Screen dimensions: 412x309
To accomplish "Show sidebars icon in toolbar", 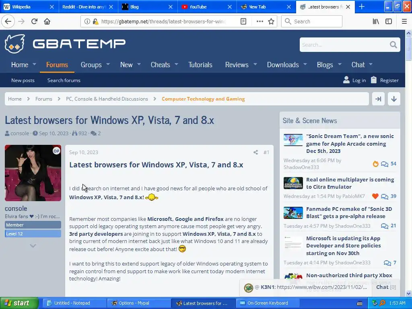I will pos(389,21).
